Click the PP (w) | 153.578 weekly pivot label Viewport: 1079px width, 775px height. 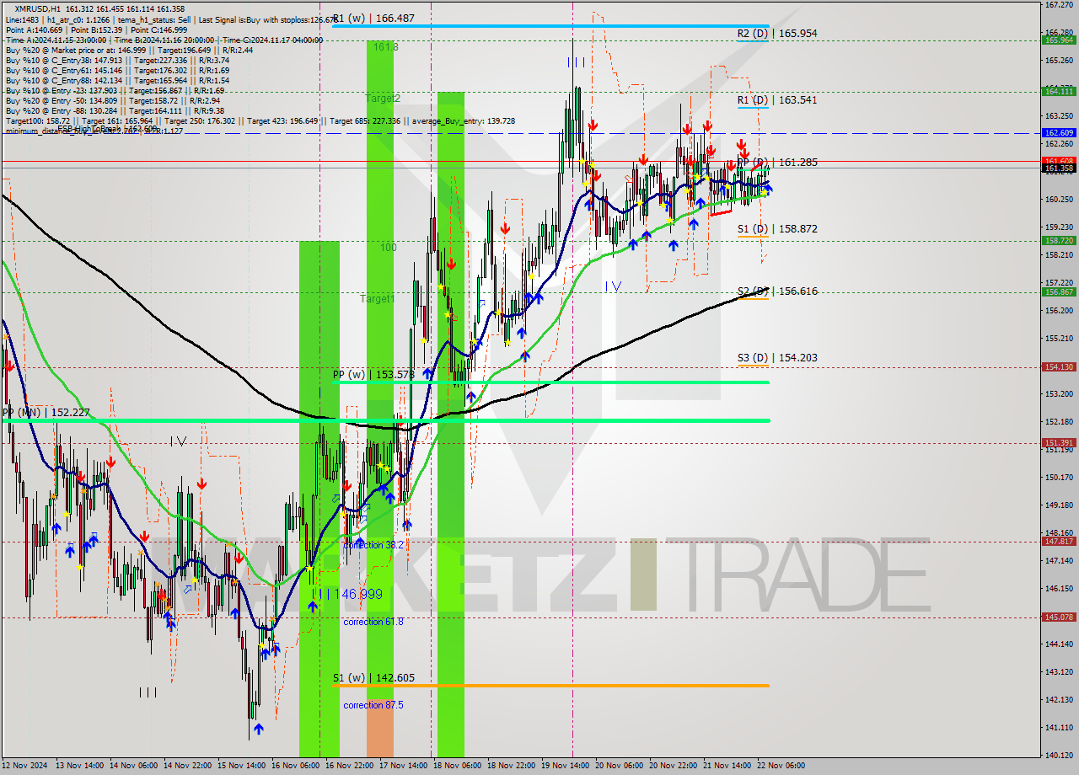[x=373, y=374]
